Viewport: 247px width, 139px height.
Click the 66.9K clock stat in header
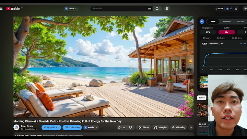pyautogui.click(x=220, y=9)
